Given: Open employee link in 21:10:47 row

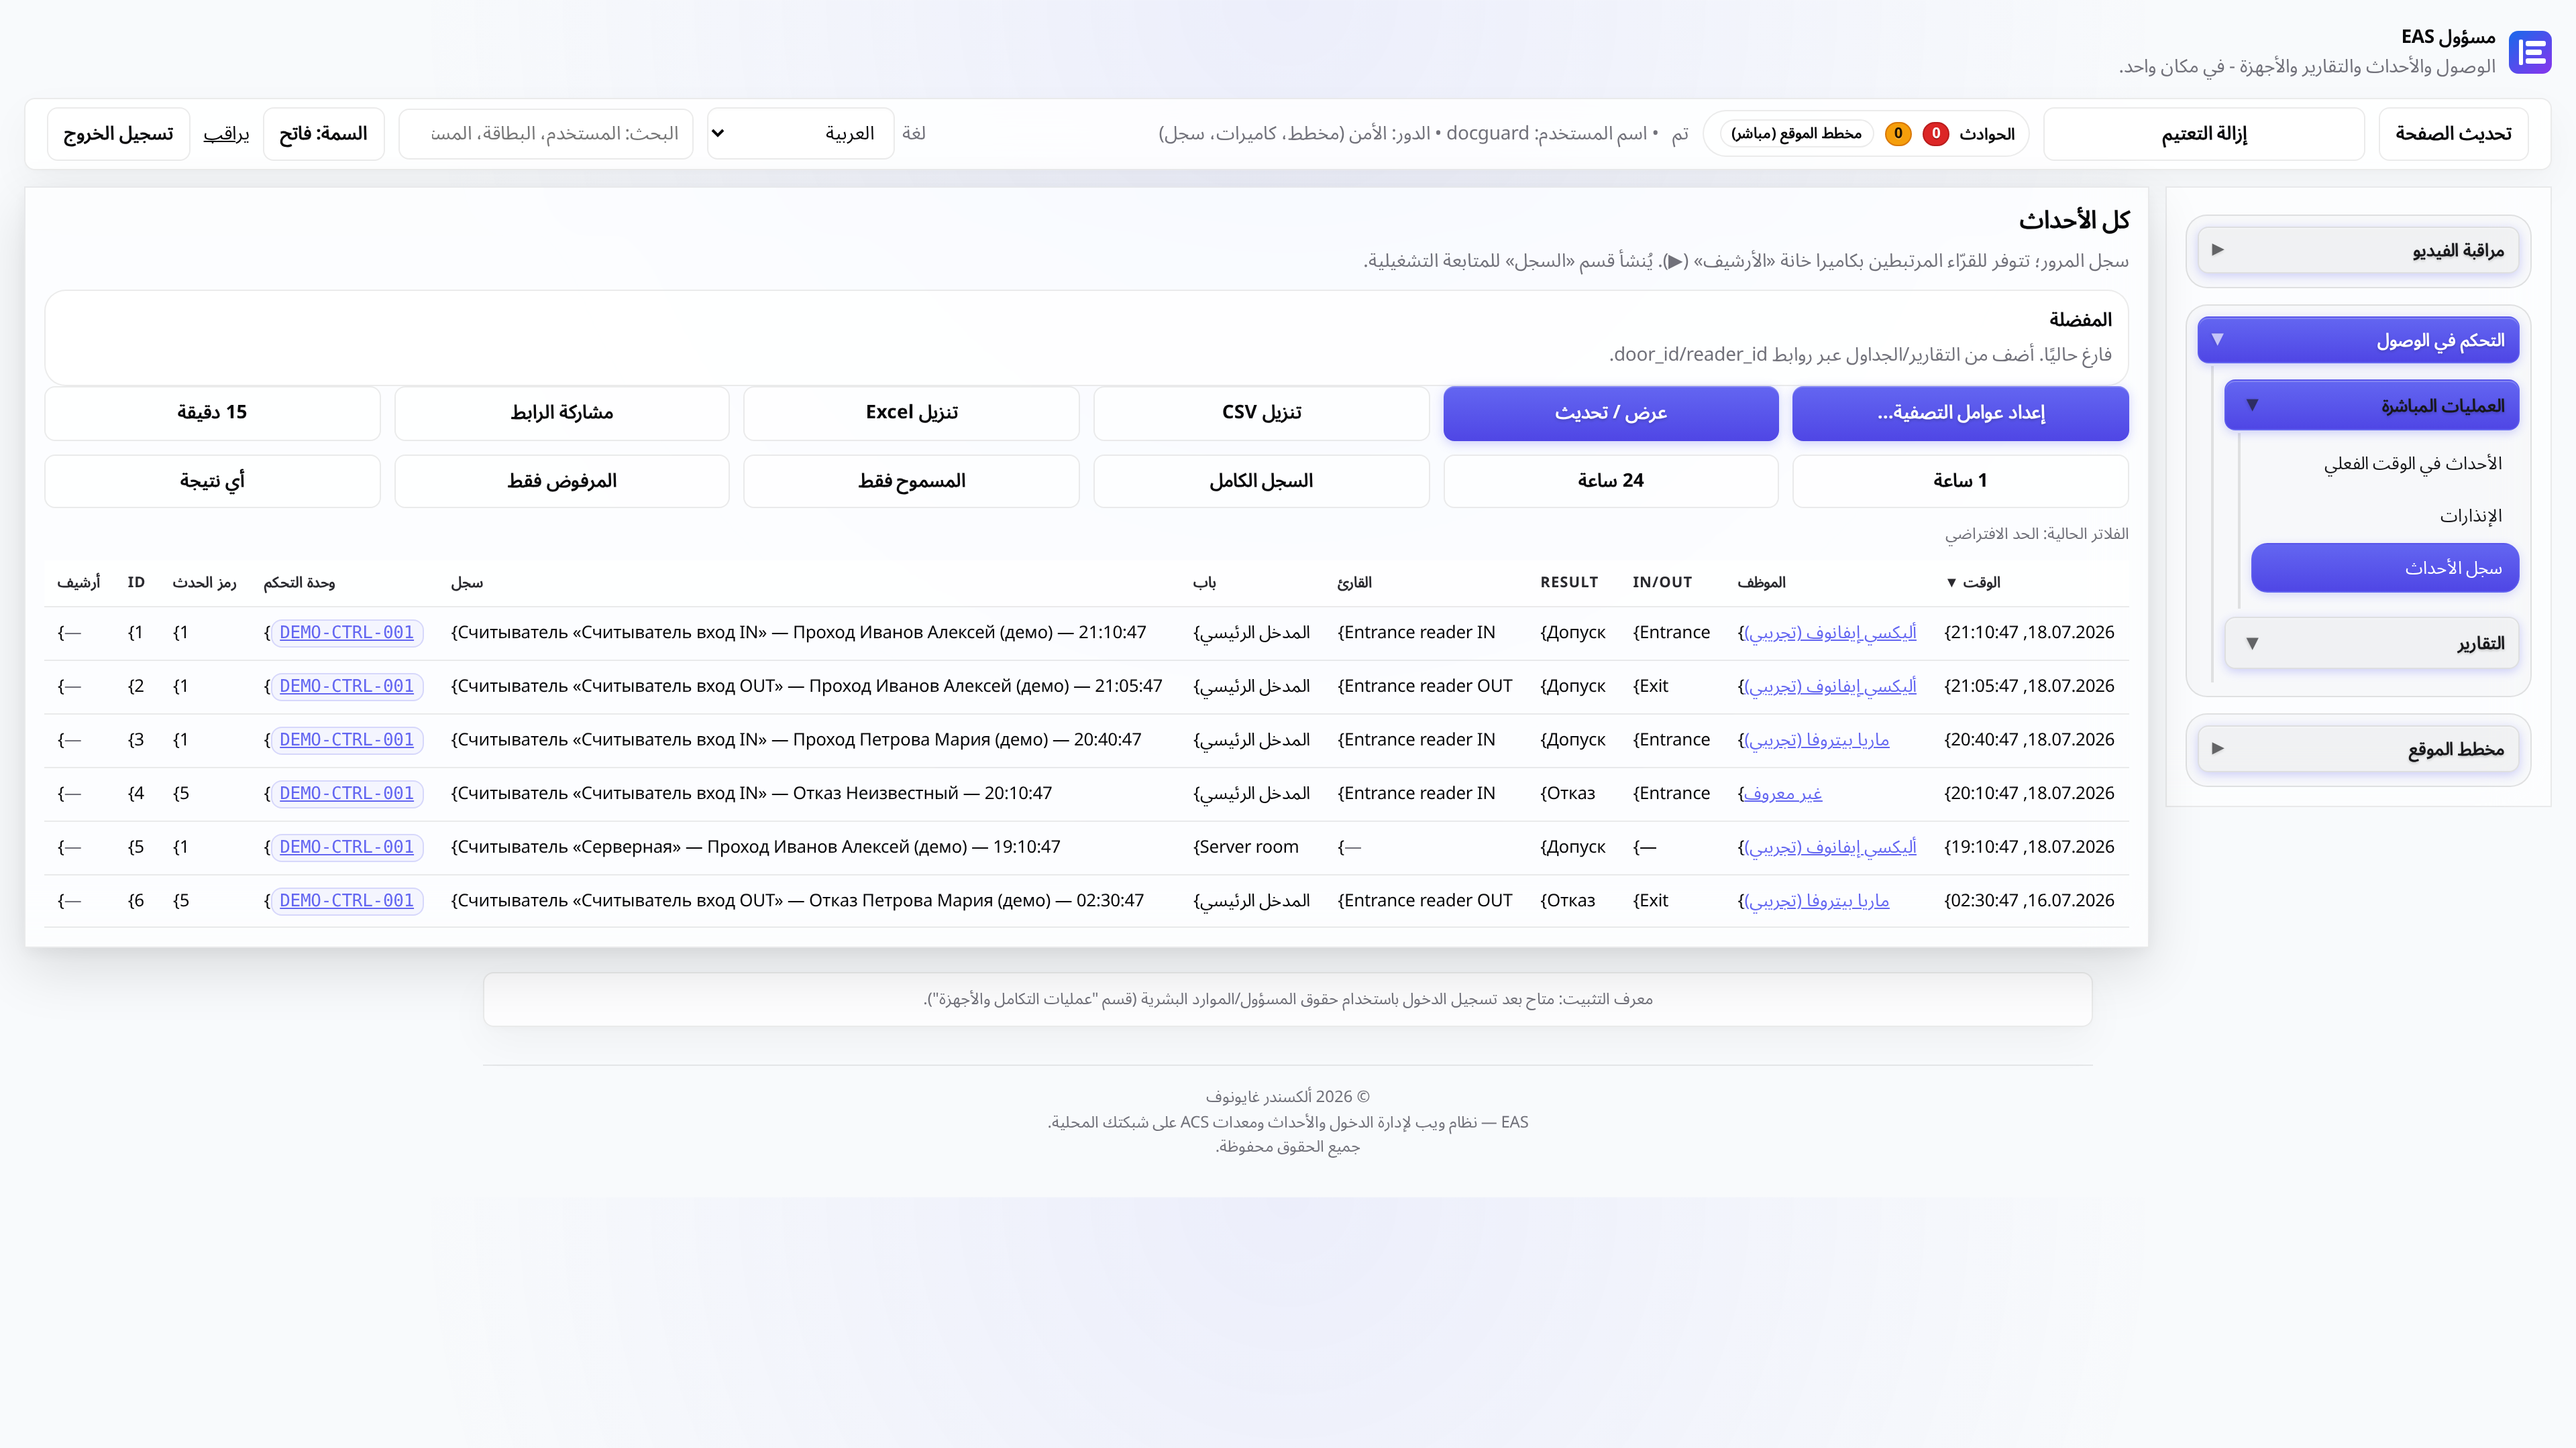Looking at the screenshot, I should tap(1830, 633).
